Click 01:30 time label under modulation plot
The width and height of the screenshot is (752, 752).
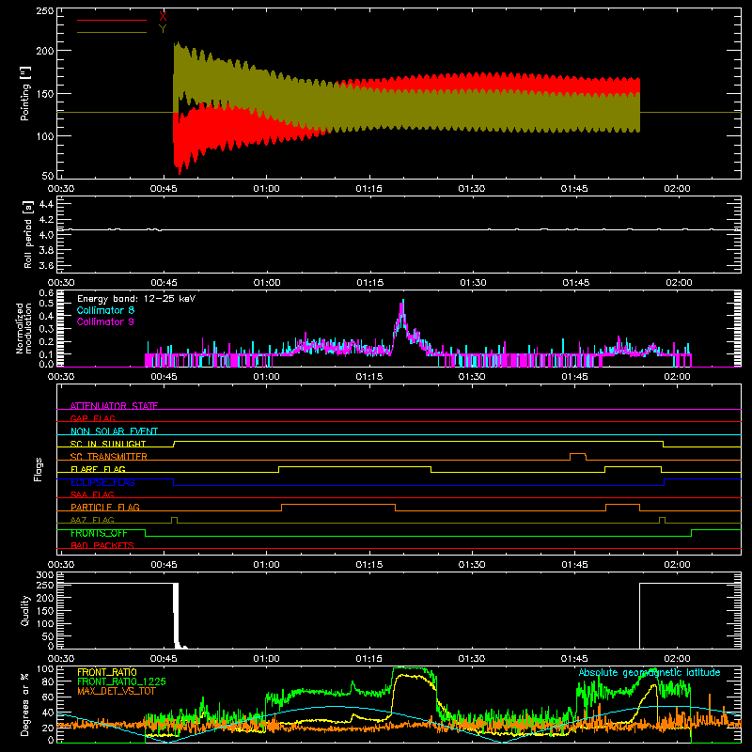click(x=472, y=377)
